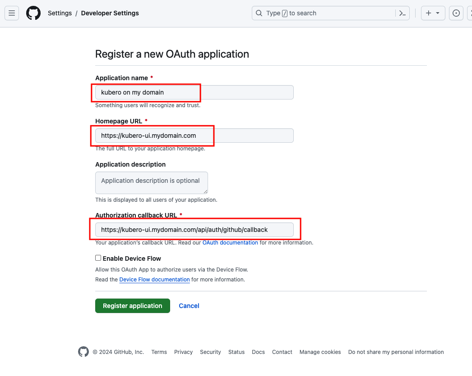
Task: Open the OAuth documentation link
Action: point(230,243)
